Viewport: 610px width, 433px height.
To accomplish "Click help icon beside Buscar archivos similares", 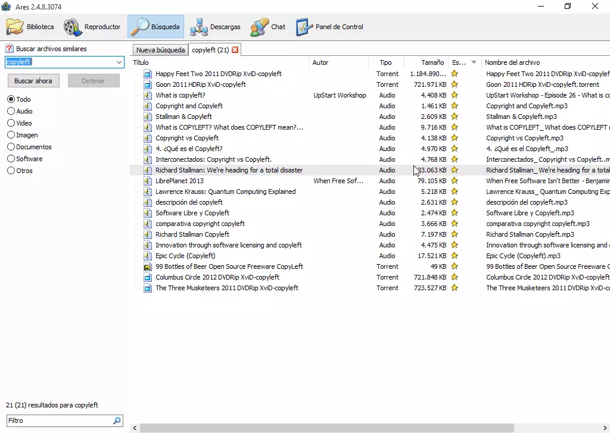I will pyautogui.click(x=10, y=49).
